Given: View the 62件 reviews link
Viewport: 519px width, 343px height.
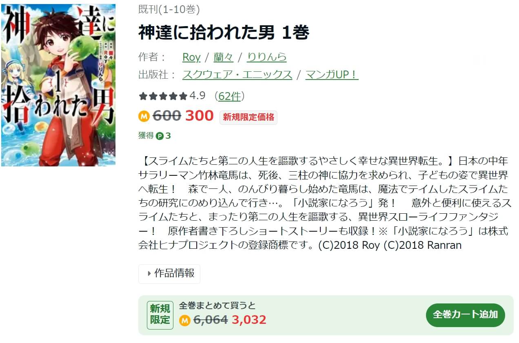Looking at the screenshot, I should pyautogui.click(x=230, y=96).
